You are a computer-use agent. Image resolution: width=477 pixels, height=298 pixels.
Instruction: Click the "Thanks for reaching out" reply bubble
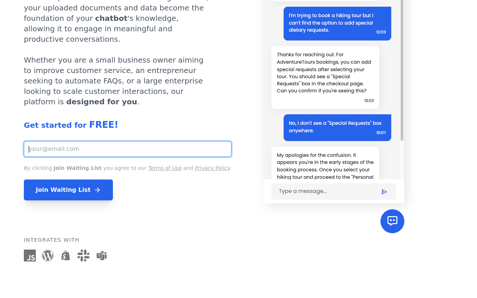pos(325,77)
